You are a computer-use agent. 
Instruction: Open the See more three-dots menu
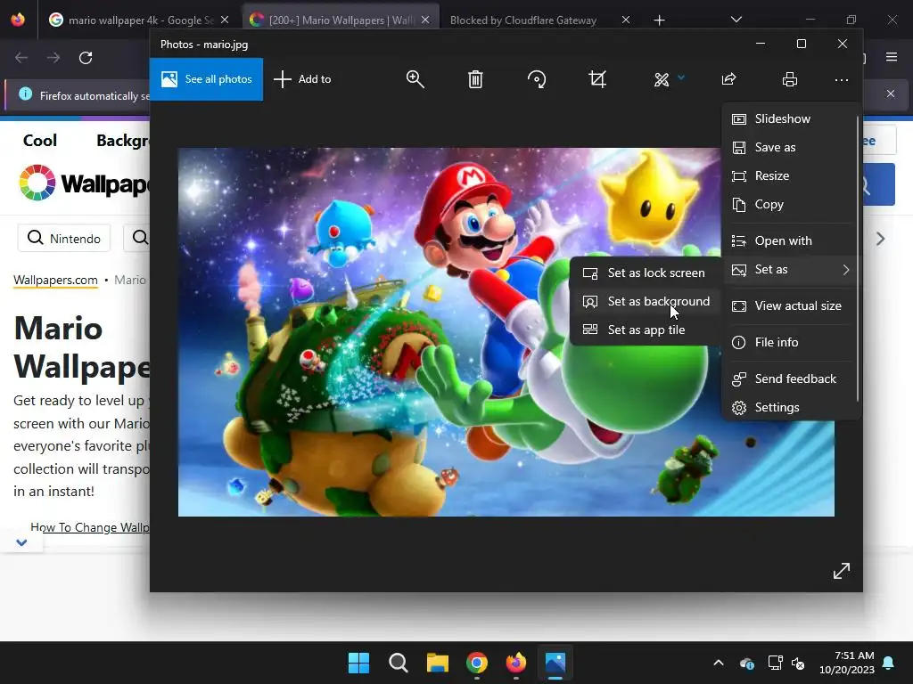point(842,79)
